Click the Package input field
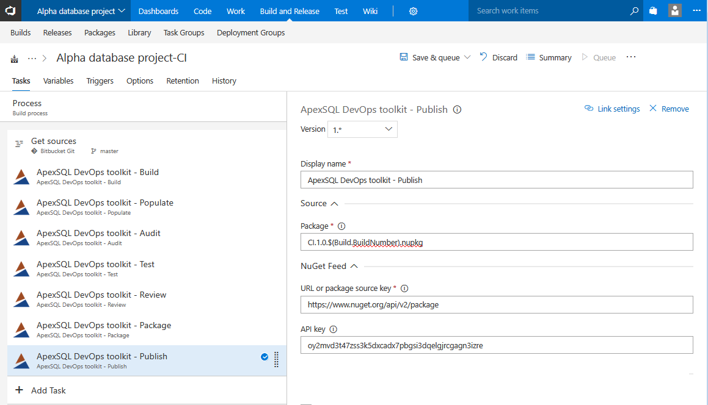The width and height of the screenshot is (708, 405). (497, 242)
